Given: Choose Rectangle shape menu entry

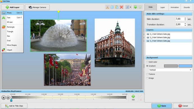Looking at the screenshot, I should 12,27.
